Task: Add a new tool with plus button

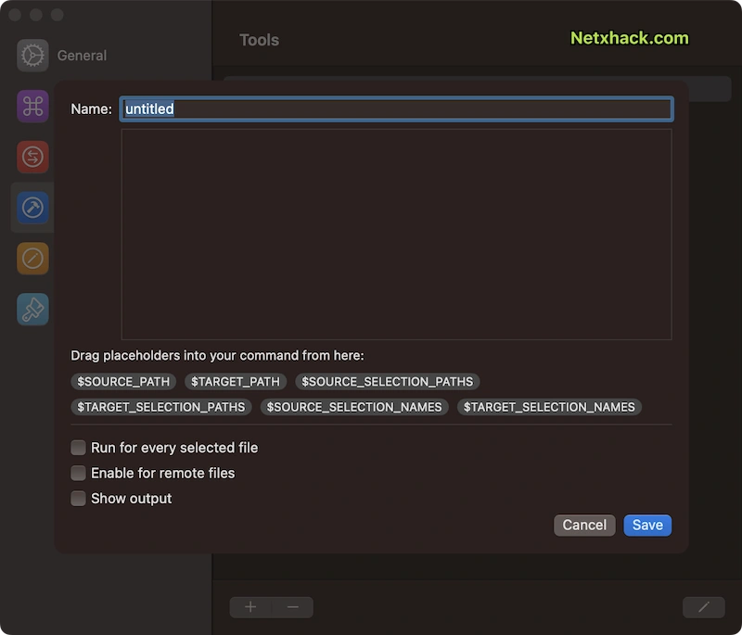Action: pyautogui.click(x=250, y=607)
